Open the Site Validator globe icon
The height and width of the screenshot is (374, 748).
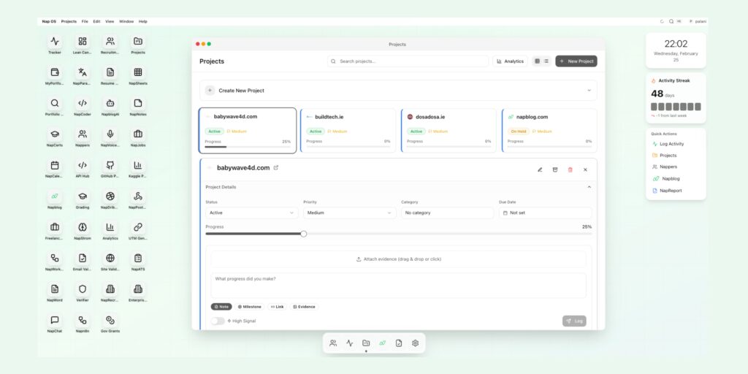pyautogui.click(x=110, y=258)
